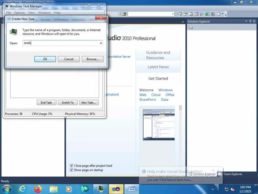Viewport: 258px width, 194px height.
Task: Open Windows Media Player taskbar icon
Action: [69, 189]
